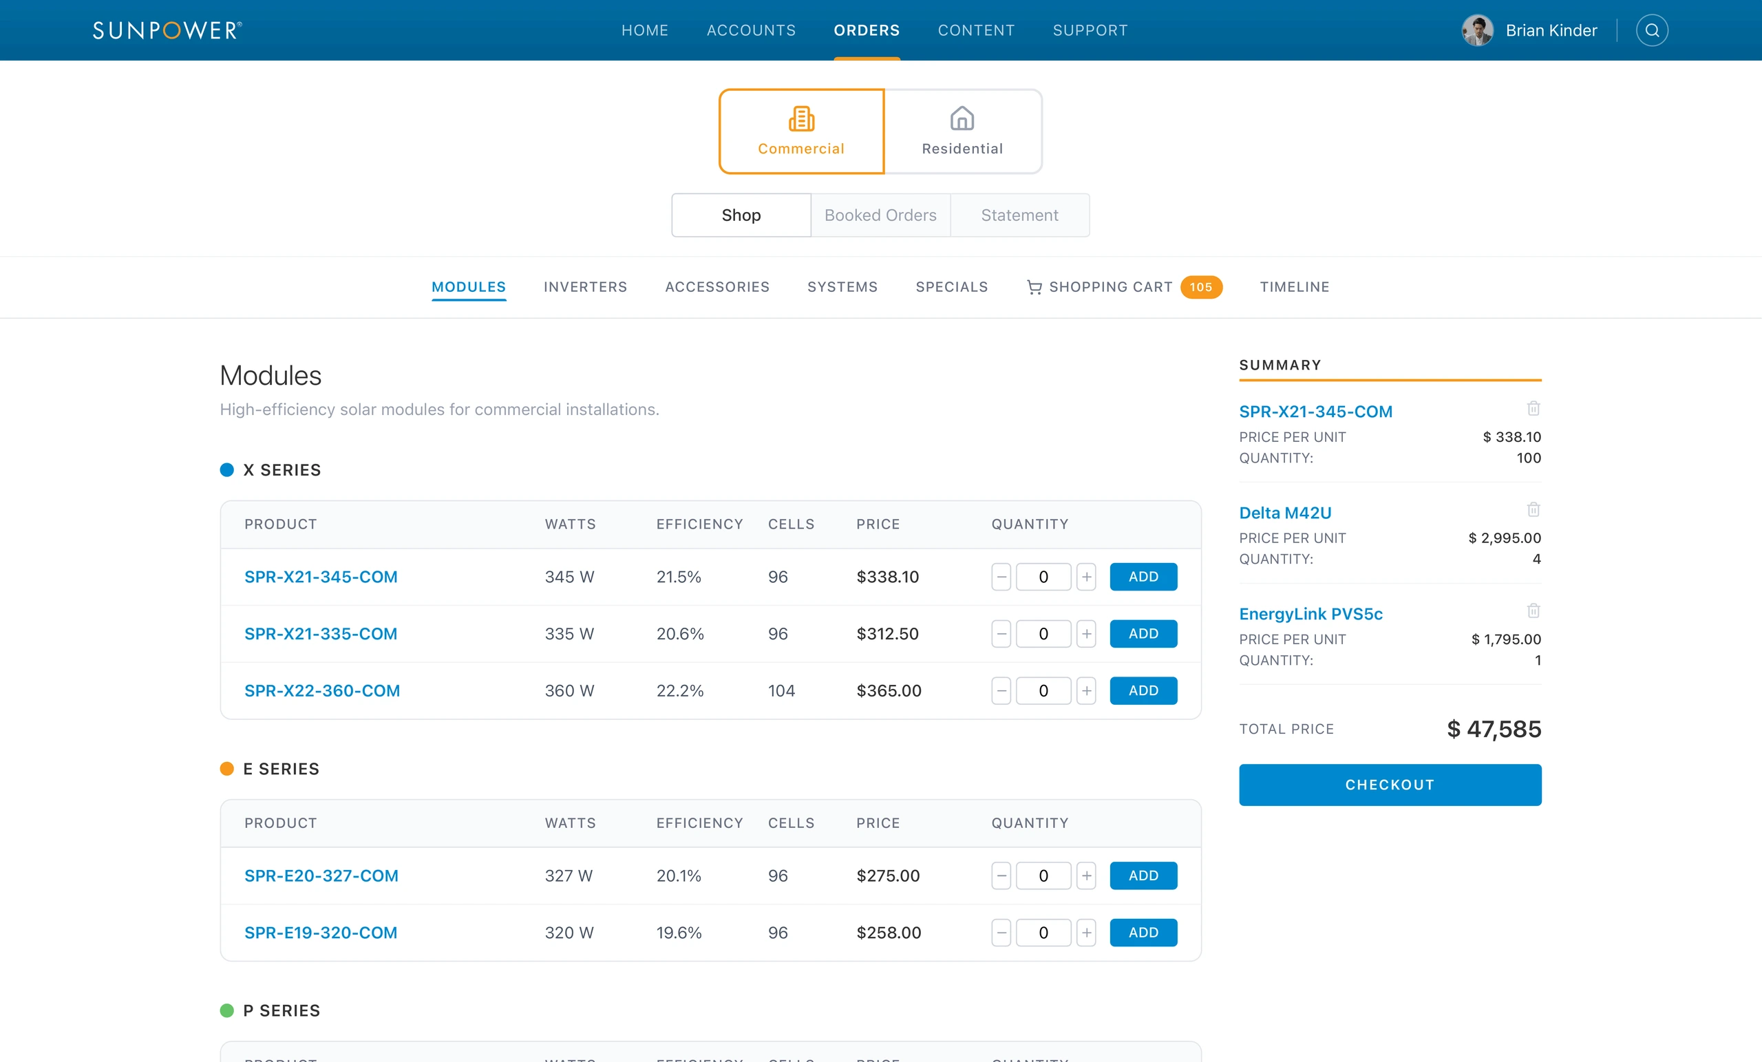Open the Statement tab
1762x1062 pixels.
point(1020,215)
